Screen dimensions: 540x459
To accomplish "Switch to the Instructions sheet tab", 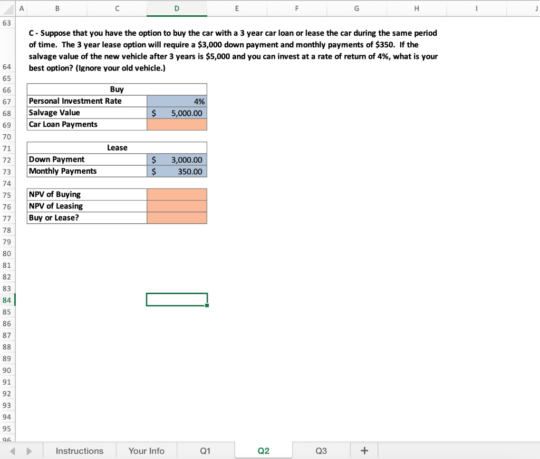I will point(79,450).
